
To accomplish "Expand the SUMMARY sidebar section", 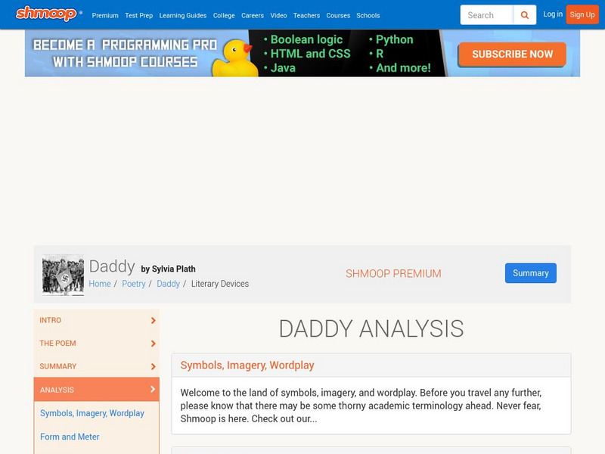I will click(96, 366).
